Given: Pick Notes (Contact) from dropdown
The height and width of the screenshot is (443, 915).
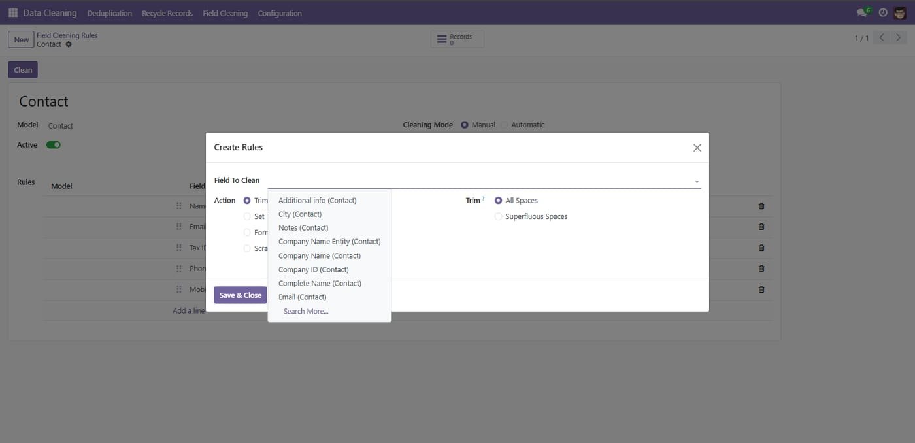Looking at the screenshot, I should click(x=329, y=228).
